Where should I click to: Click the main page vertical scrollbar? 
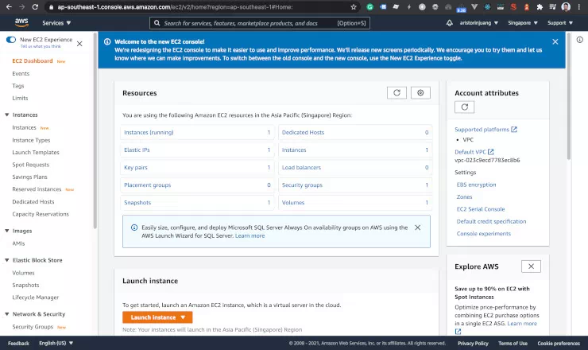tap(568, 97)
